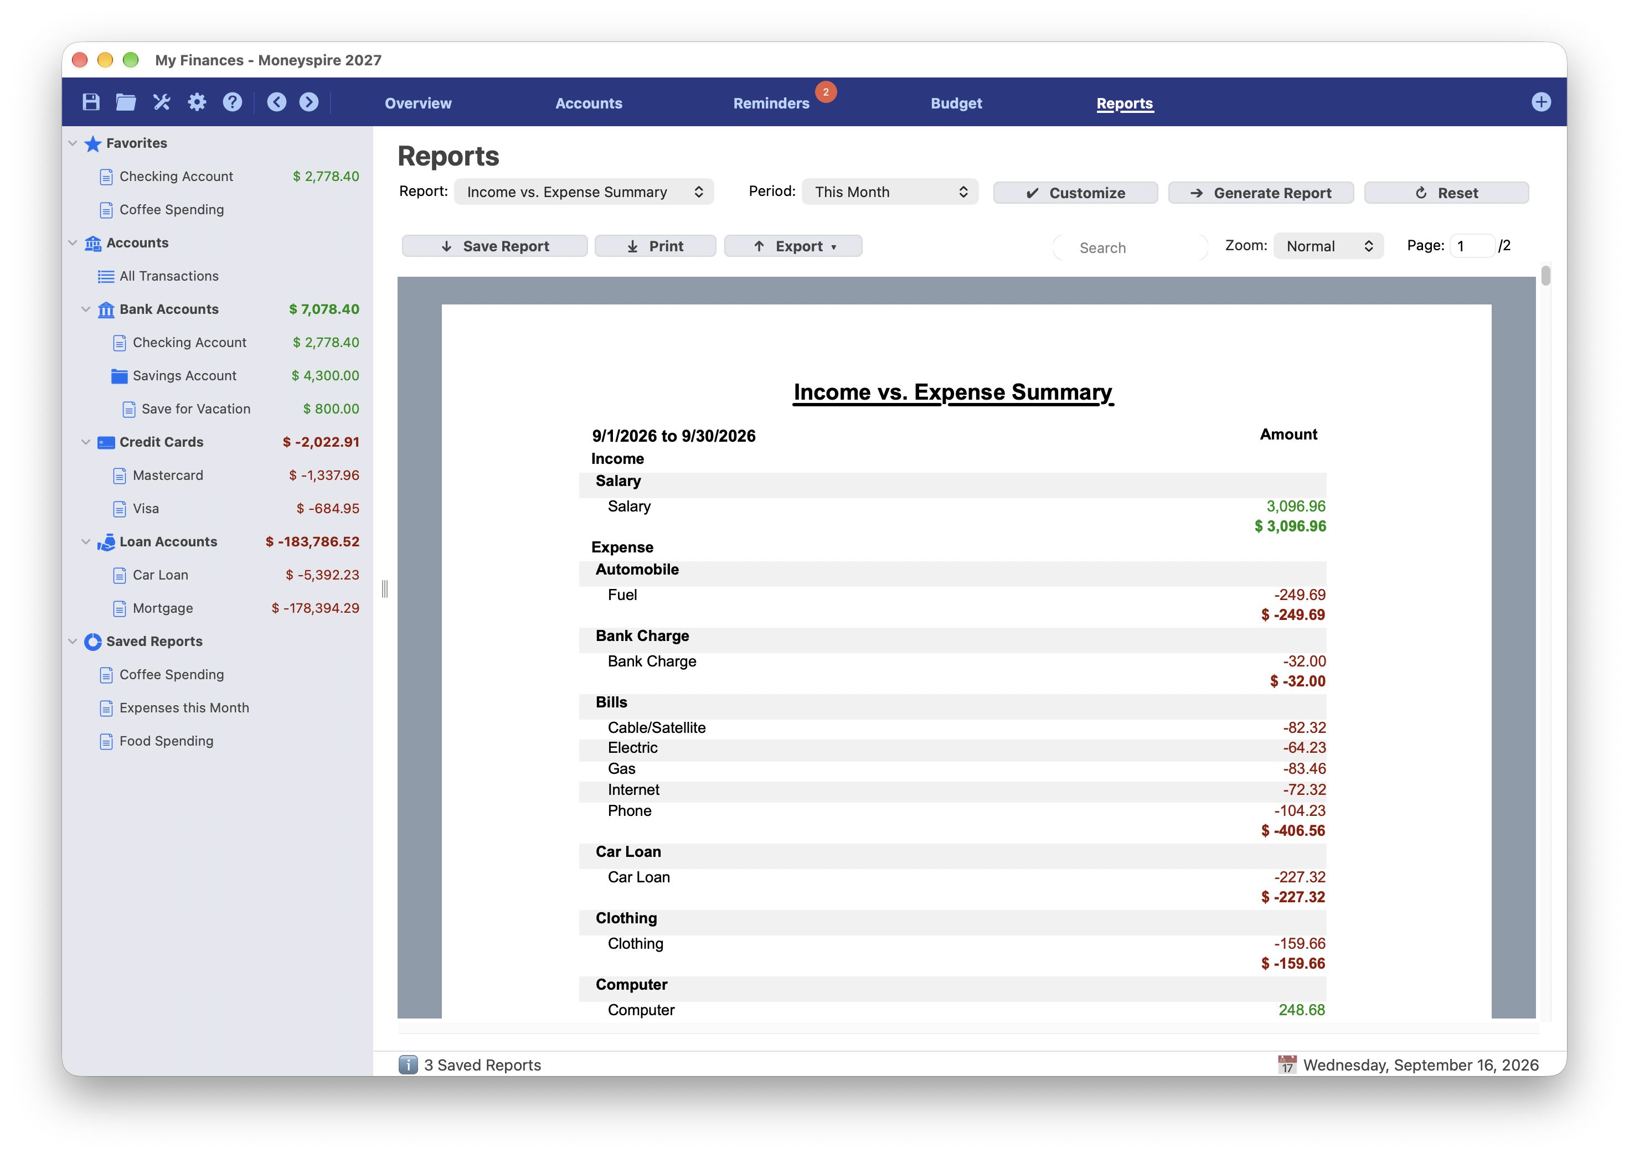Open the Report type dropdown
The width and height of the screenshot is (1629, 1158).
[584, 192]
